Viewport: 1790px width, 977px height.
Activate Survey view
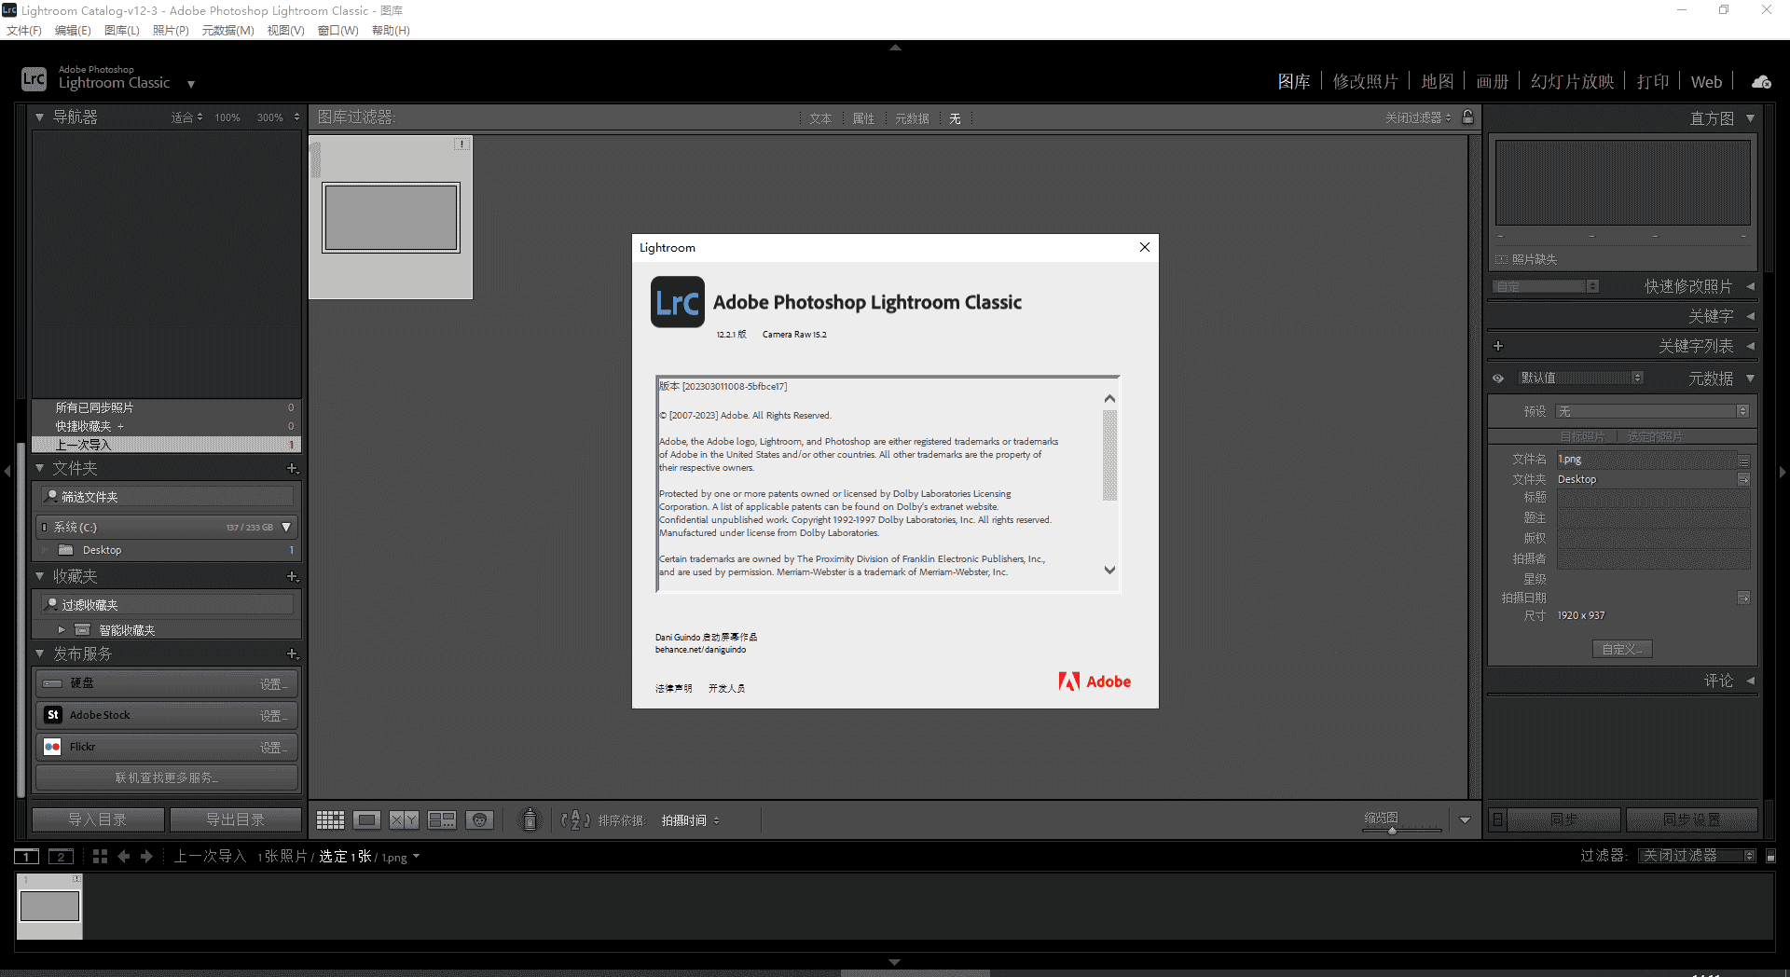point(441,819)
